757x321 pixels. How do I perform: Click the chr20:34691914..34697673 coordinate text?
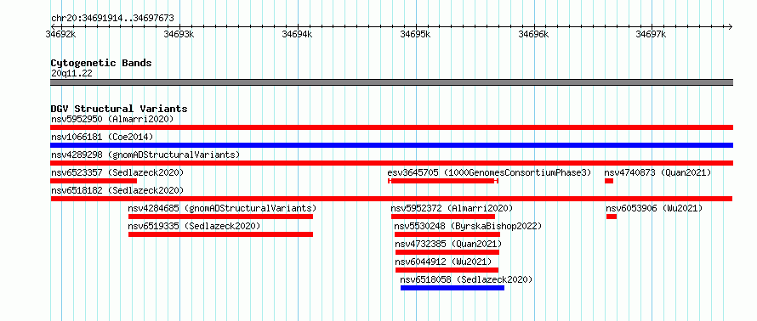(x=112, y=19)
